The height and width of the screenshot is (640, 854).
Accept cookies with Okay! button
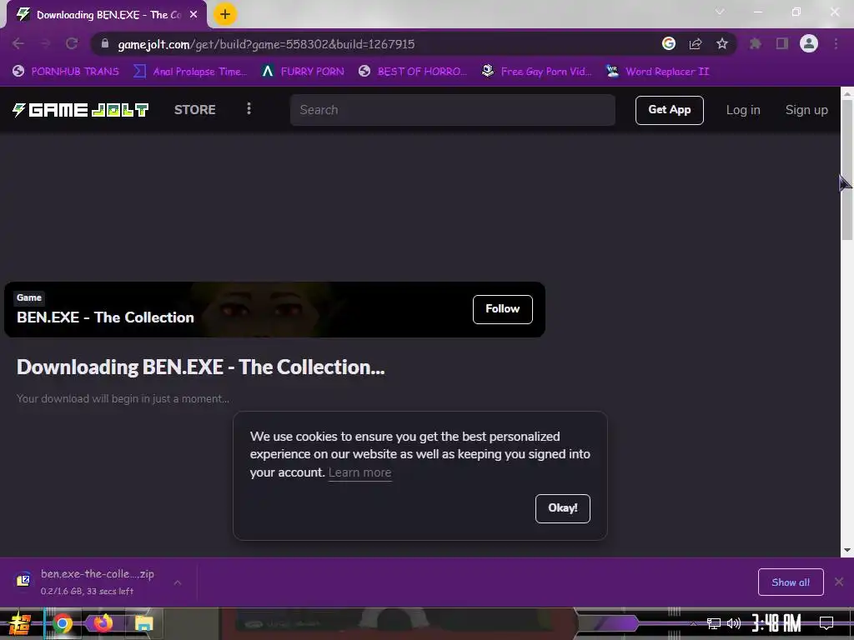click(563, 508)
